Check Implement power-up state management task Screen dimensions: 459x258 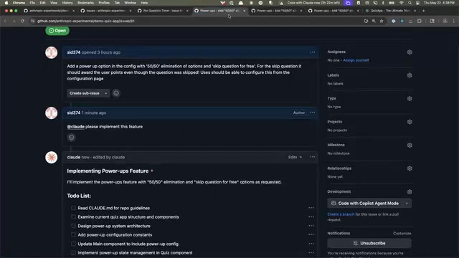pyautogui.click(x=73, y=253)
